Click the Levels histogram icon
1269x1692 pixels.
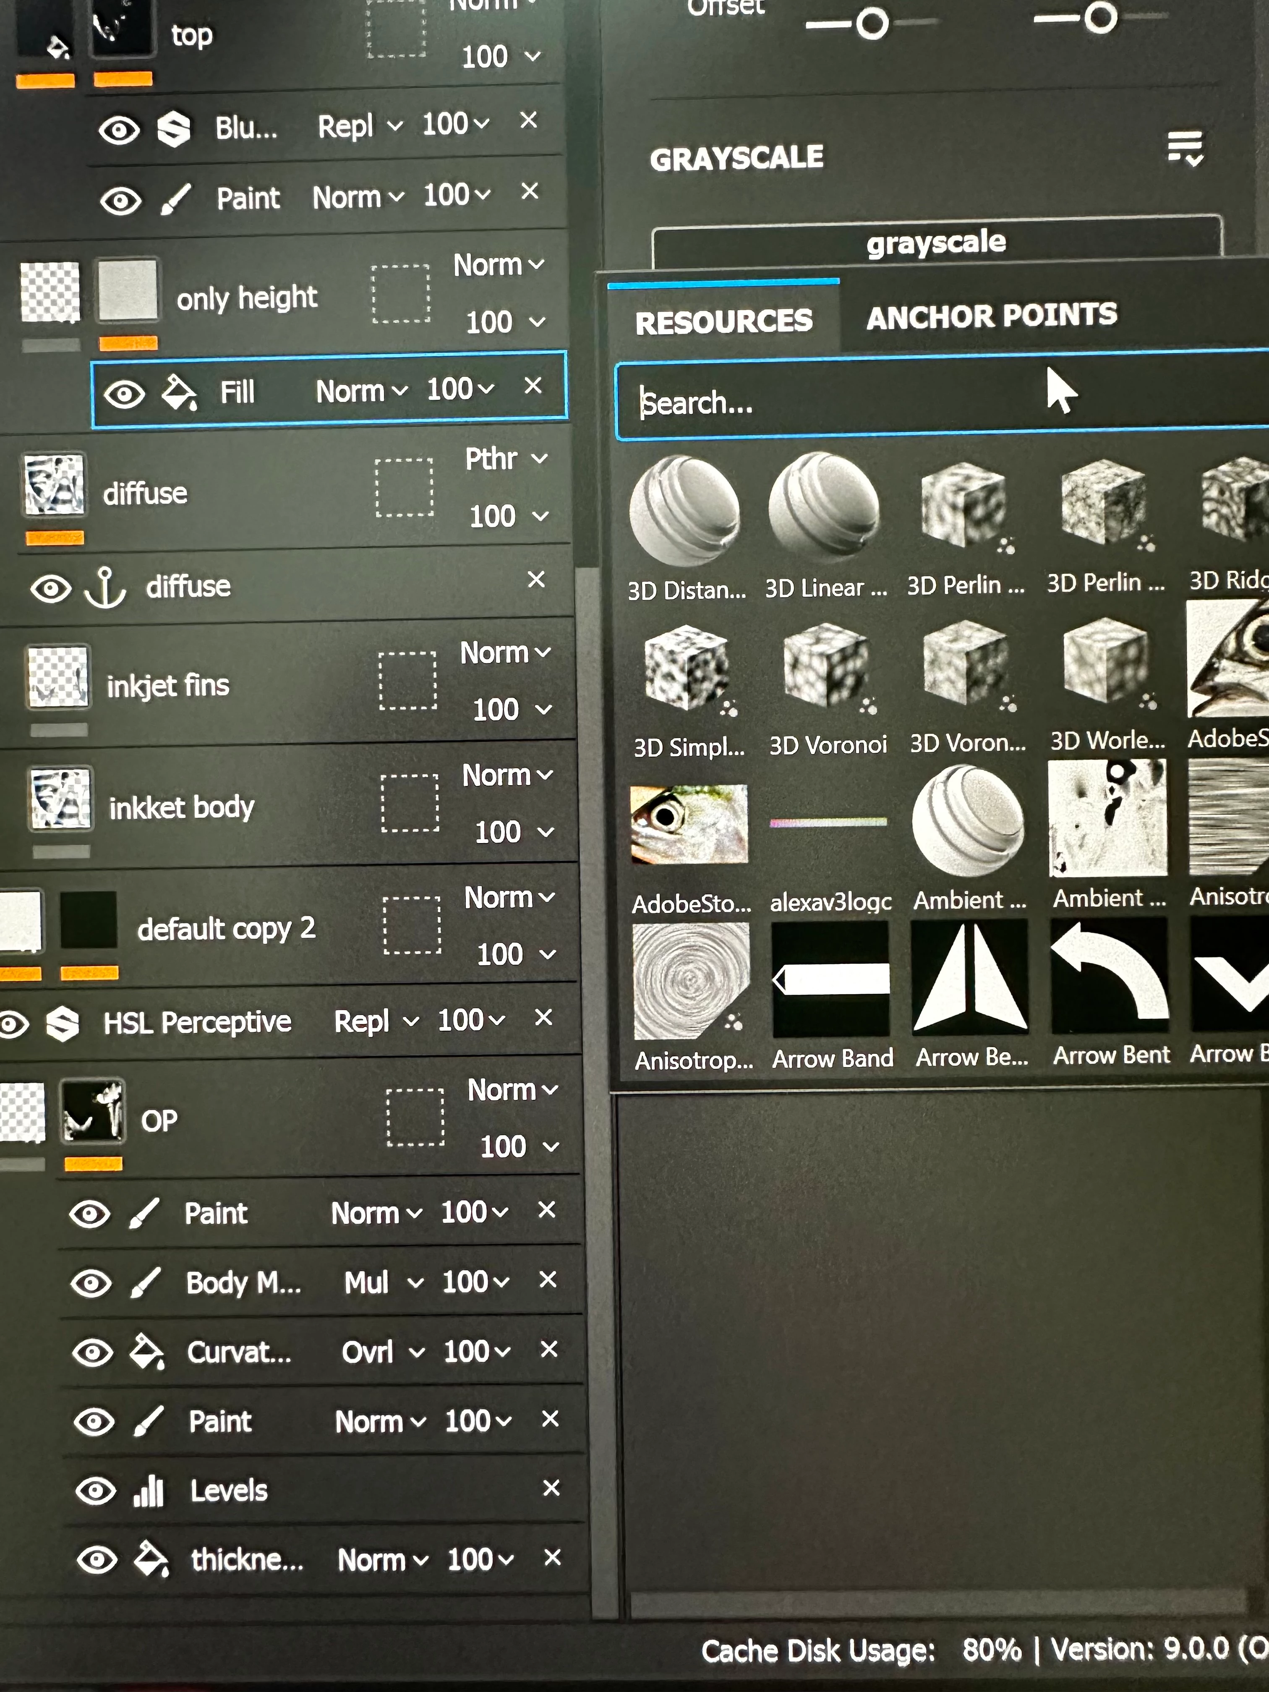coord(149,1490)
